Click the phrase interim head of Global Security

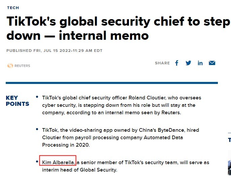pyautogui.click(x=79, y=170)
